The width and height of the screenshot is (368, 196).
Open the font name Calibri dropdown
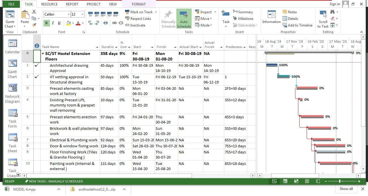[69, 14]
